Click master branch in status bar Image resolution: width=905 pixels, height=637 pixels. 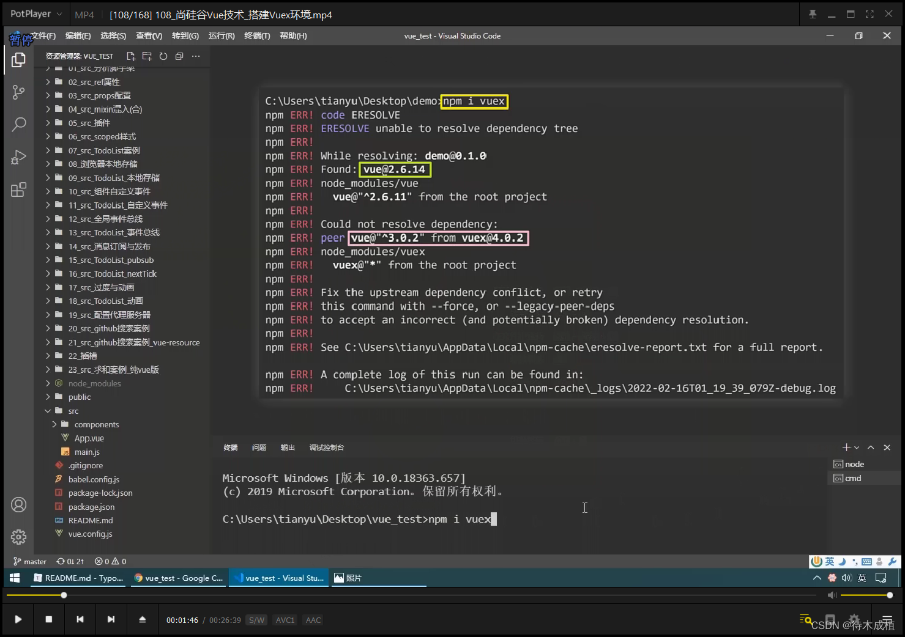(30, 561)
